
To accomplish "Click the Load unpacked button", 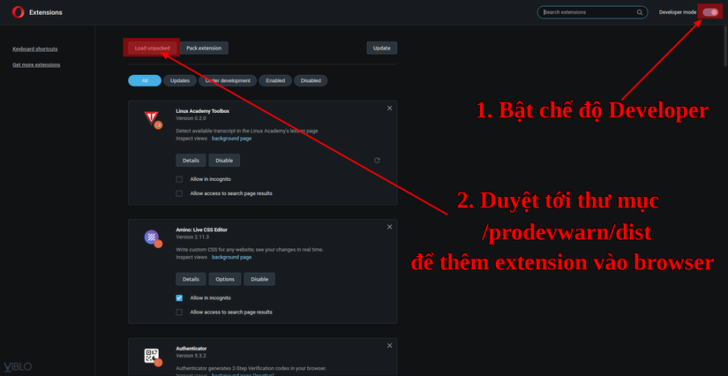I will (153, 48).
